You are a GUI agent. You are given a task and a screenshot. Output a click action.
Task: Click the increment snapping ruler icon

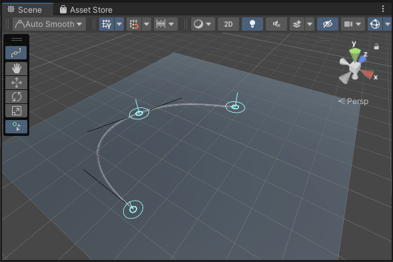pyautogui.click(x=161, y=24)
